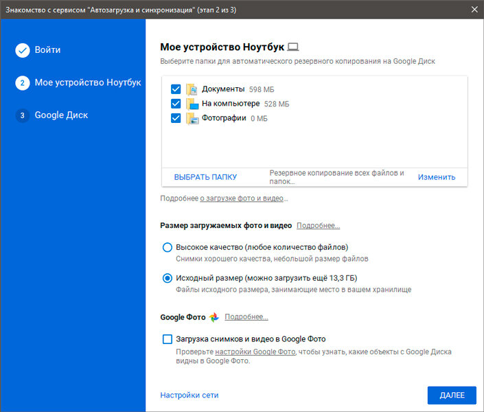The height and width of the screenshot is (412, 484).
Task: Select the Исходный размер radio option
Action: click(168, 278)
